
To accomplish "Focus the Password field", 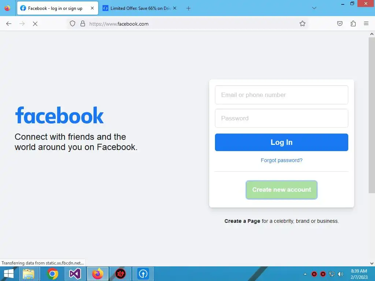I will (282, 118).
